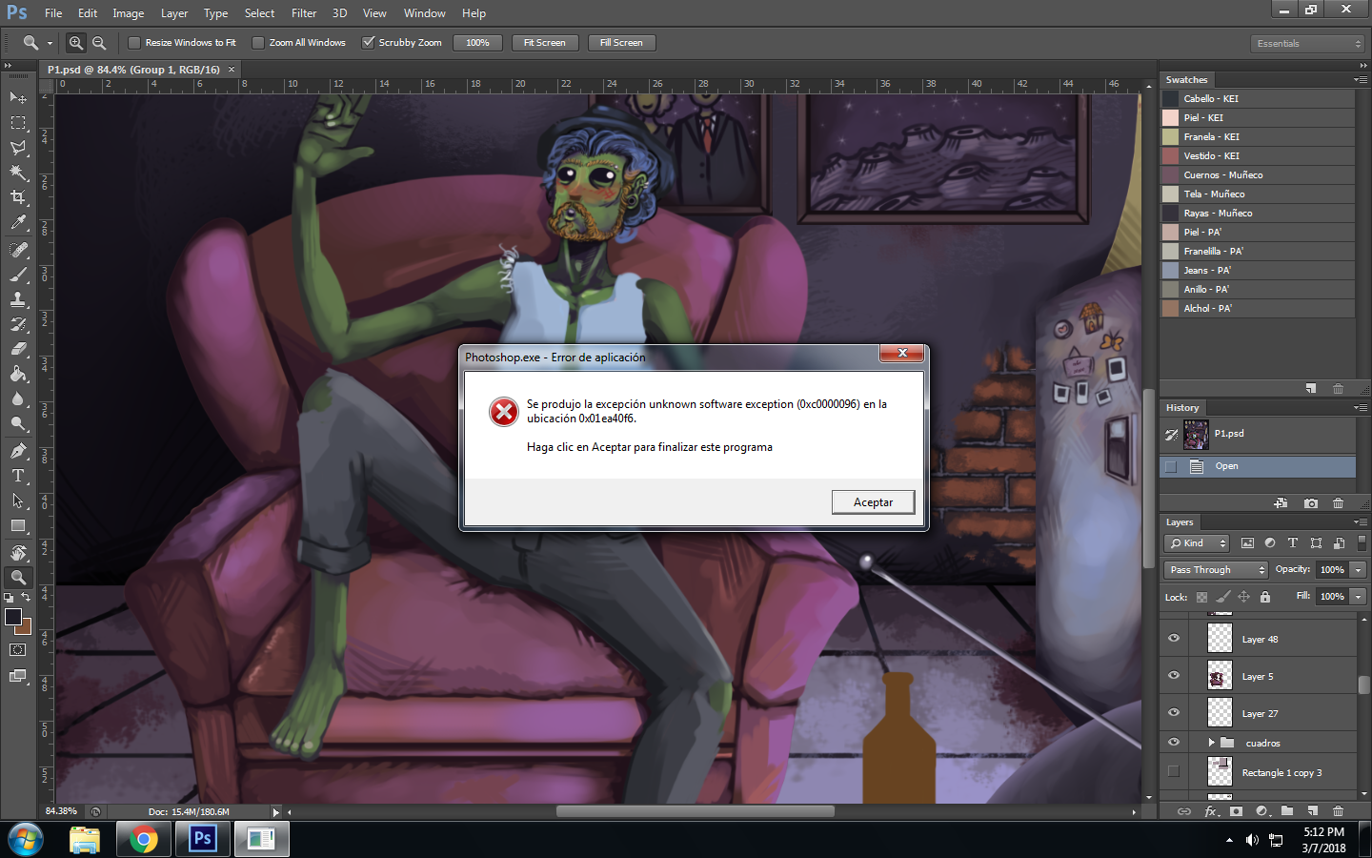Image resolution: width=1372 pixels, height=858 pixels.
Task: Create new group folder icon in Layers panel
Action: (x=1287, y=811)
